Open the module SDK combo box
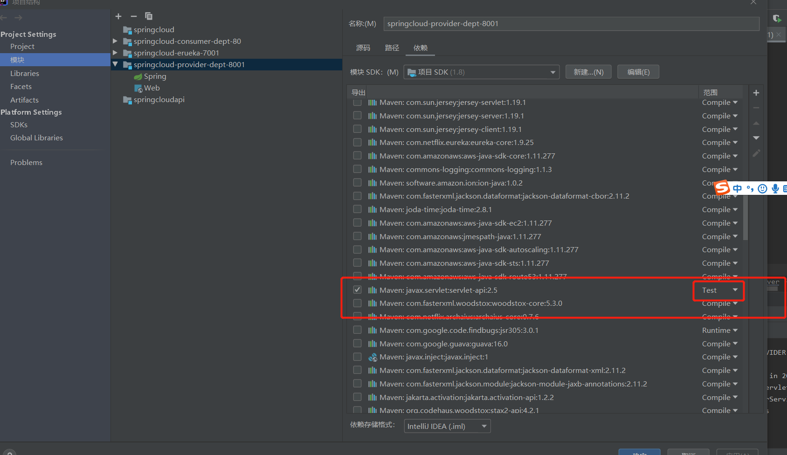Image resolution: width=787 pixels, height=455 pixels. (481, 72)
